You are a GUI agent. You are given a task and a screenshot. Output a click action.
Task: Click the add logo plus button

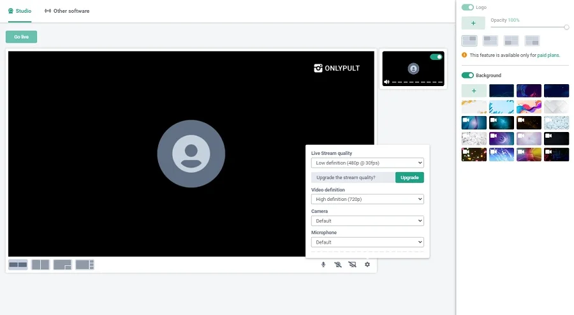[473, 23]
